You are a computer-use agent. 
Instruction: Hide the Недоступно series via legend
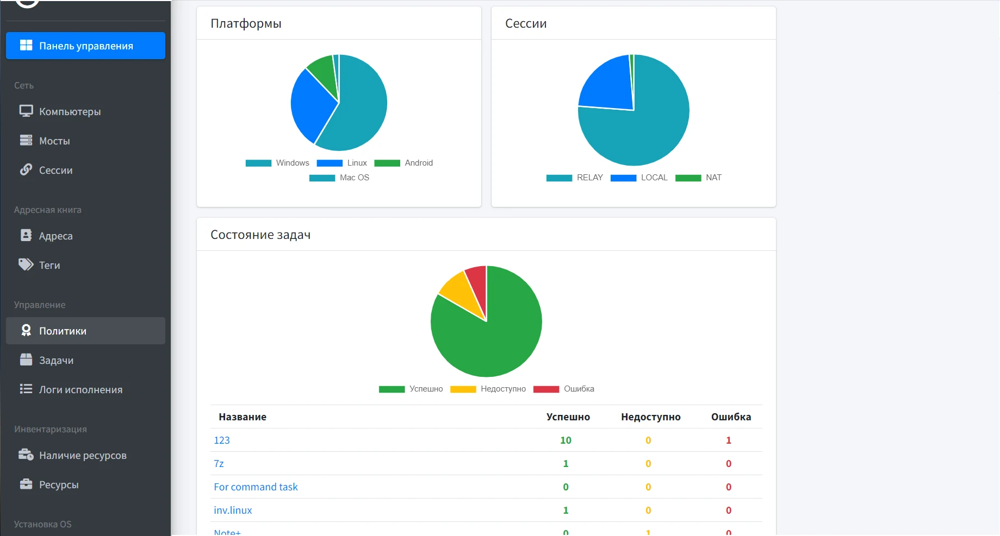tap(488, 389)
